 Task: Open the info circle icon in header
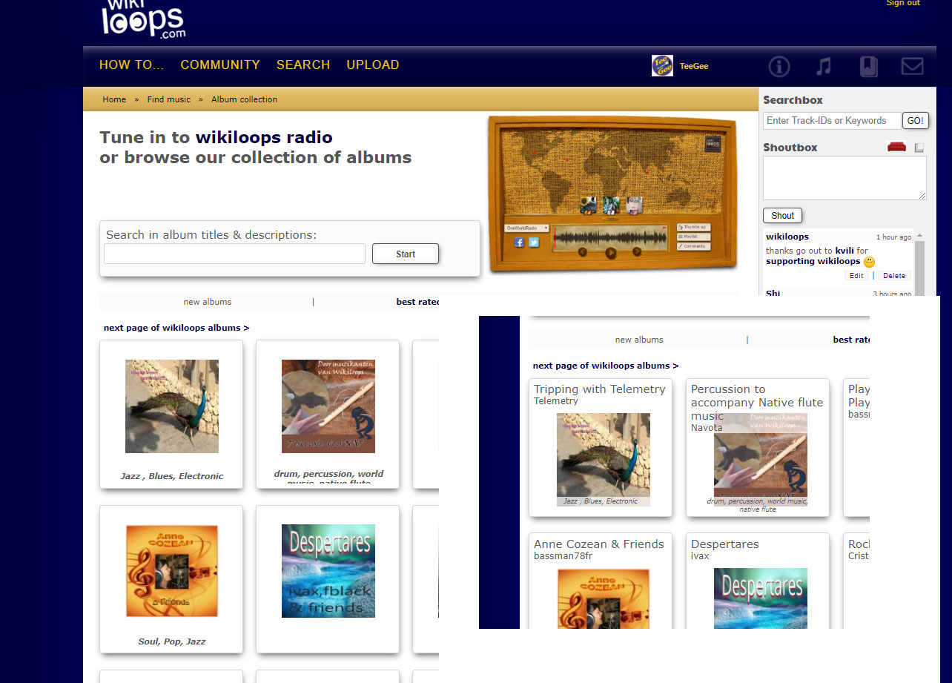[x=779, y=67]
